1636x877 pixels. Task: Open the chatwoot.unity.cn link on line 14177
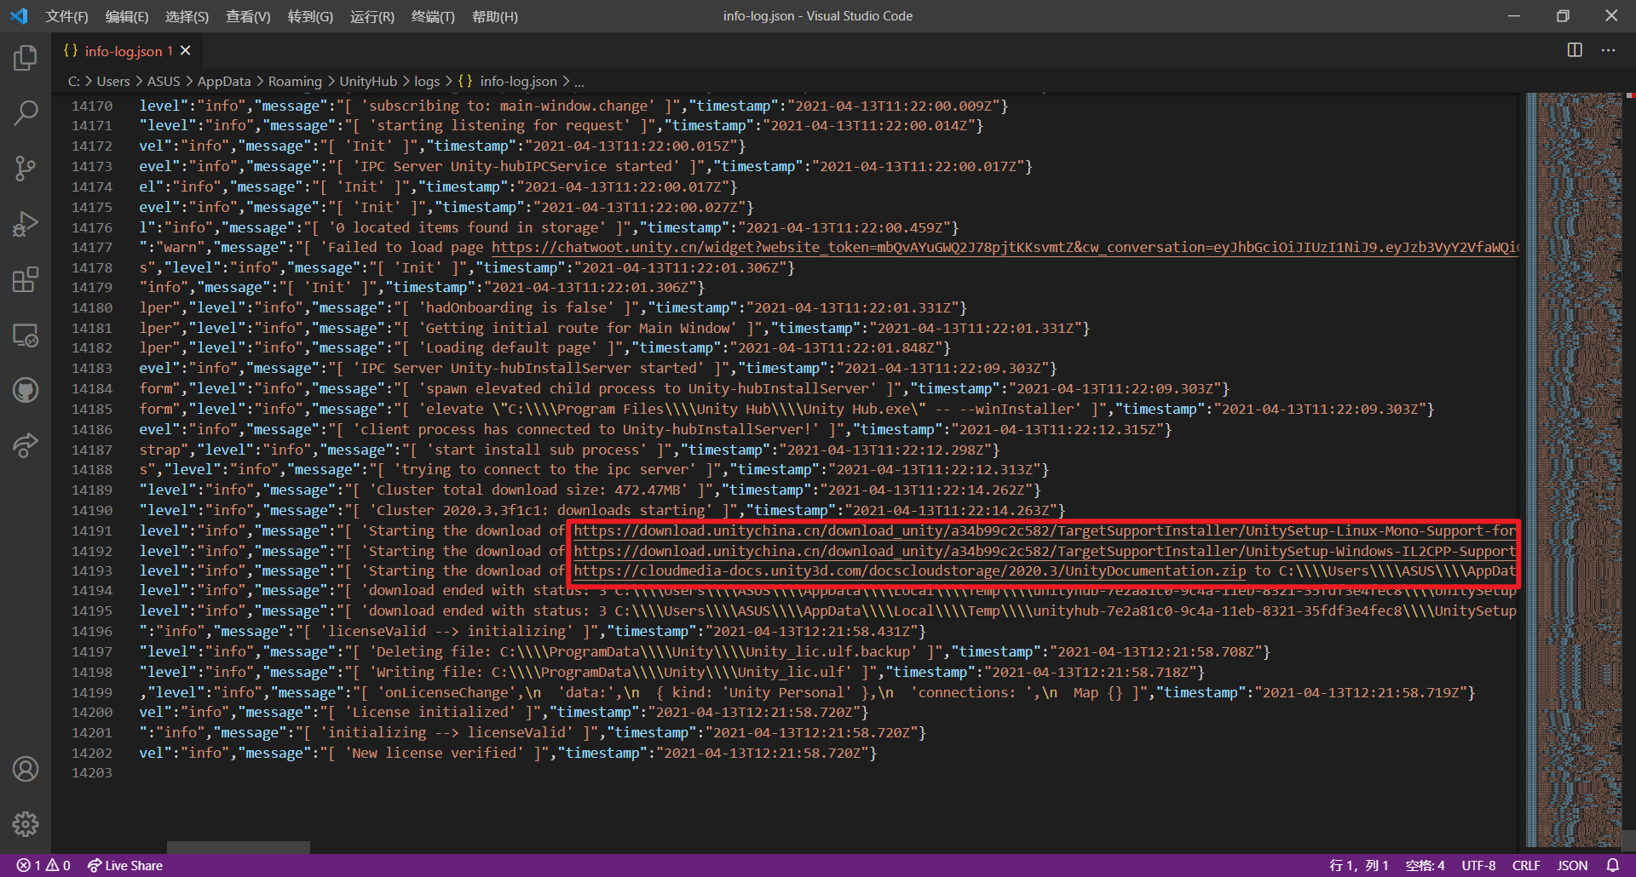1005,247
